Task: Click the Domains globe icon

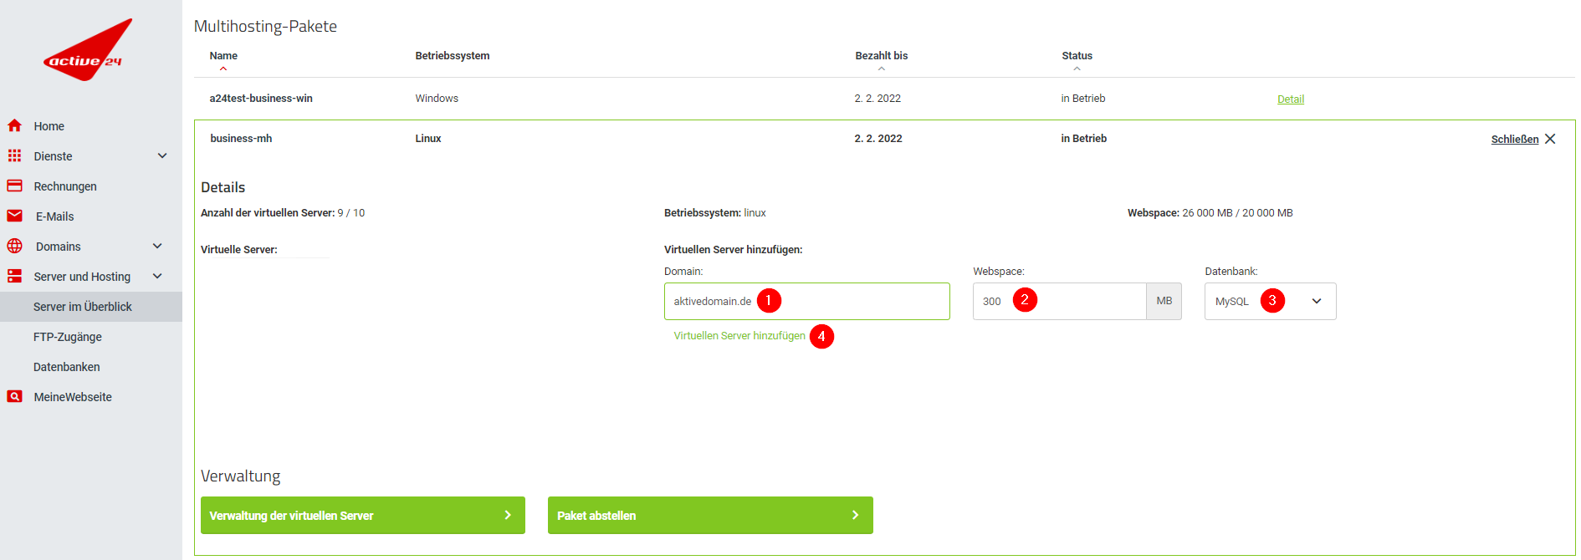Action: coord(14,247)
